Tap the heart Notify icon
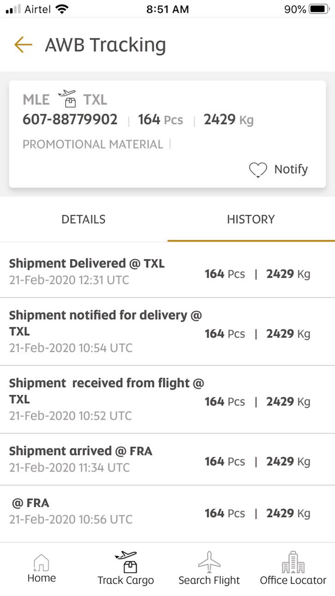335x596 pixels. pos(258,170)
